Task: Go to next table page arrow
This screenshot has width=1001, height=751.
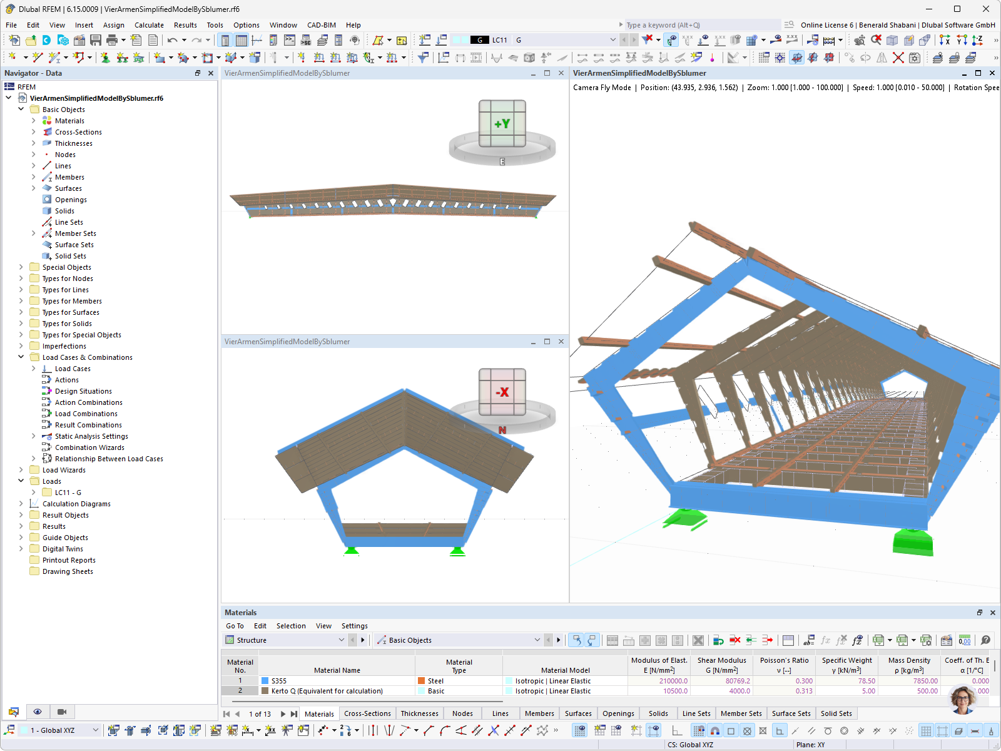Action: (283, 714)
